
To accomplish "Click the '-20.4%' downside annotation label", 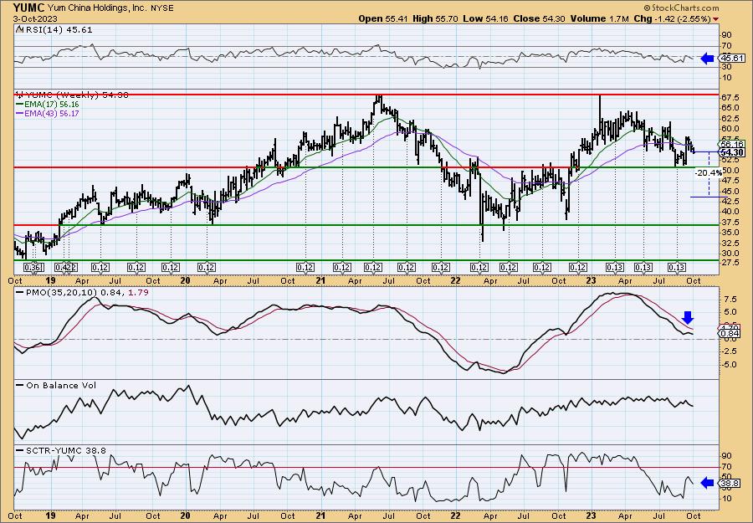I will [708, 173].
